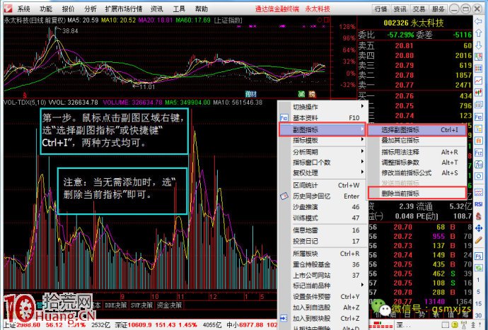Open the 系统 menu
Screen dimensions: 488x330
click(x=23, y=8)
